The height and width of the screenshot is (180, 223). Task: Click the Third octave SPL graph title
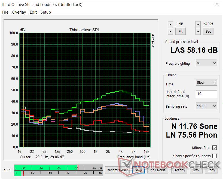tap(85, 30)
